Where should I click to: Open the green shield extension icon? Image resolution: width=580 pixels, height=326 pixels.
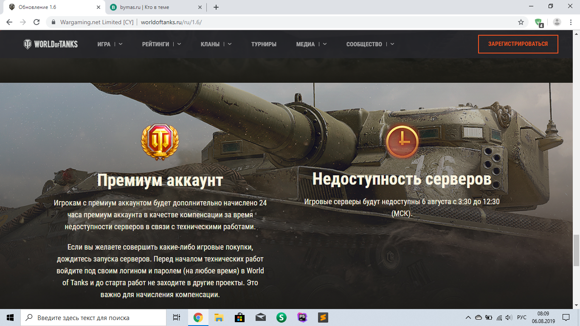coord(538,22)
